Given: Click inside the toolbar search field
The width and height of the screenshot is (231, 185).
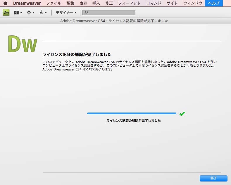Looking at the screenshot, I should point(109,13).
